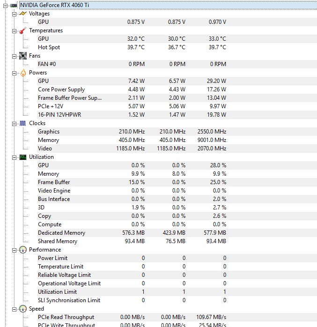Click the Powers flame icon
Screen dimensions: 317x327
[23, 73]
